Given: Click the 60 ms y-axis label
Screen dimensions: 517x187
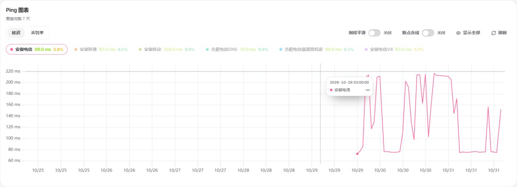Looking at the screenshot, I should pyautogui.click(x=15, y=161).
